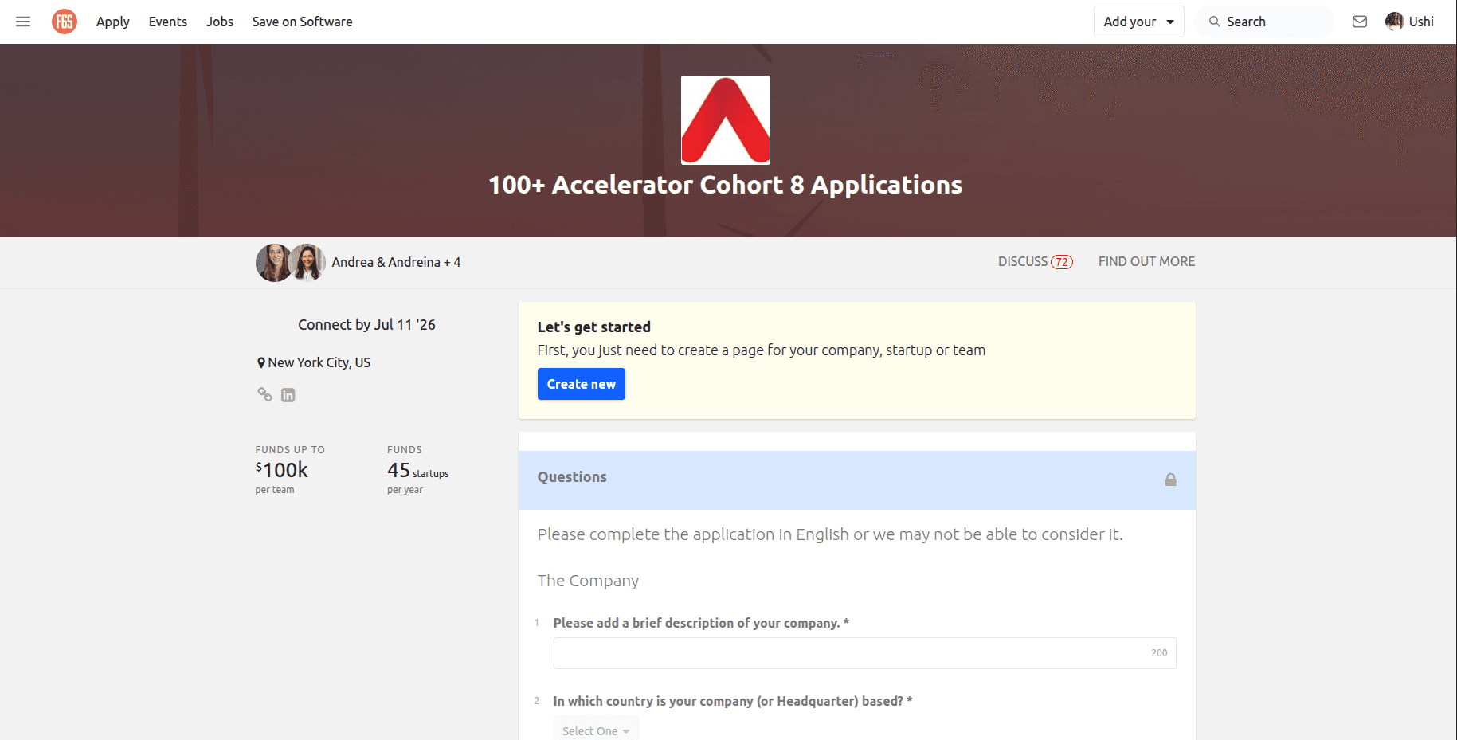The height and width of the screenshot is (740, 1457).
Task: Open the hamburger menu
Action: [23, 22]
